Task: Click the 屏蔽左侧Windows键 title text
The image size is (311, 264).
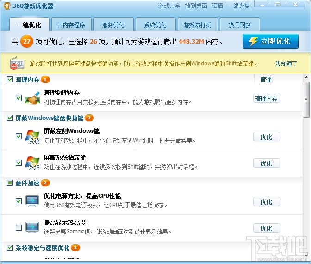Action: click(x=72, y=131)
